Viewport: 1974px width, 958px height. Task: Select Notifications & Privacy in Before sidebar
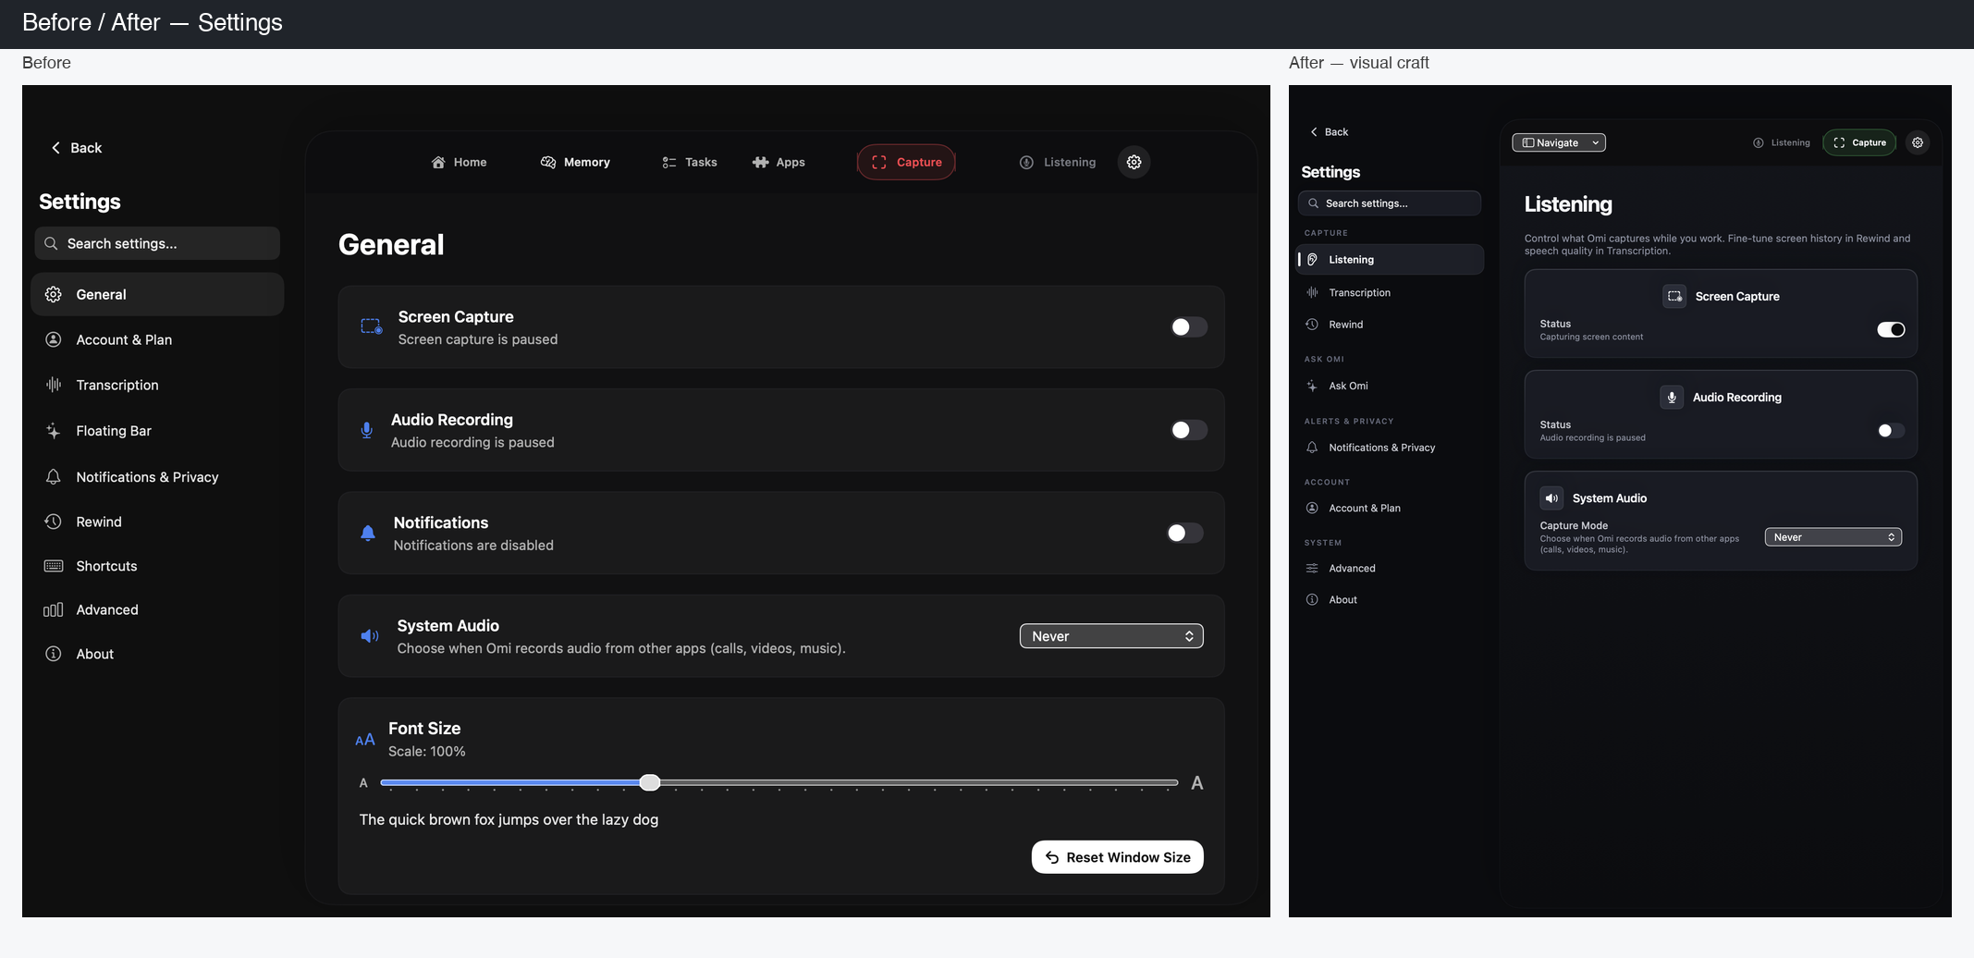pos(157,477)
